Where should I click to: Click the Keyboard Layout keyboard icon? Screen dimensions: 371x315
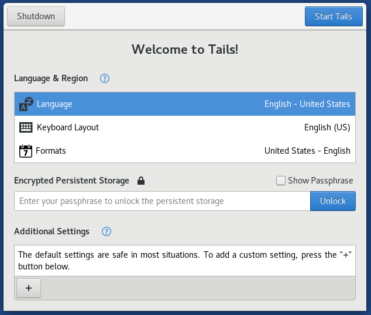26,127
